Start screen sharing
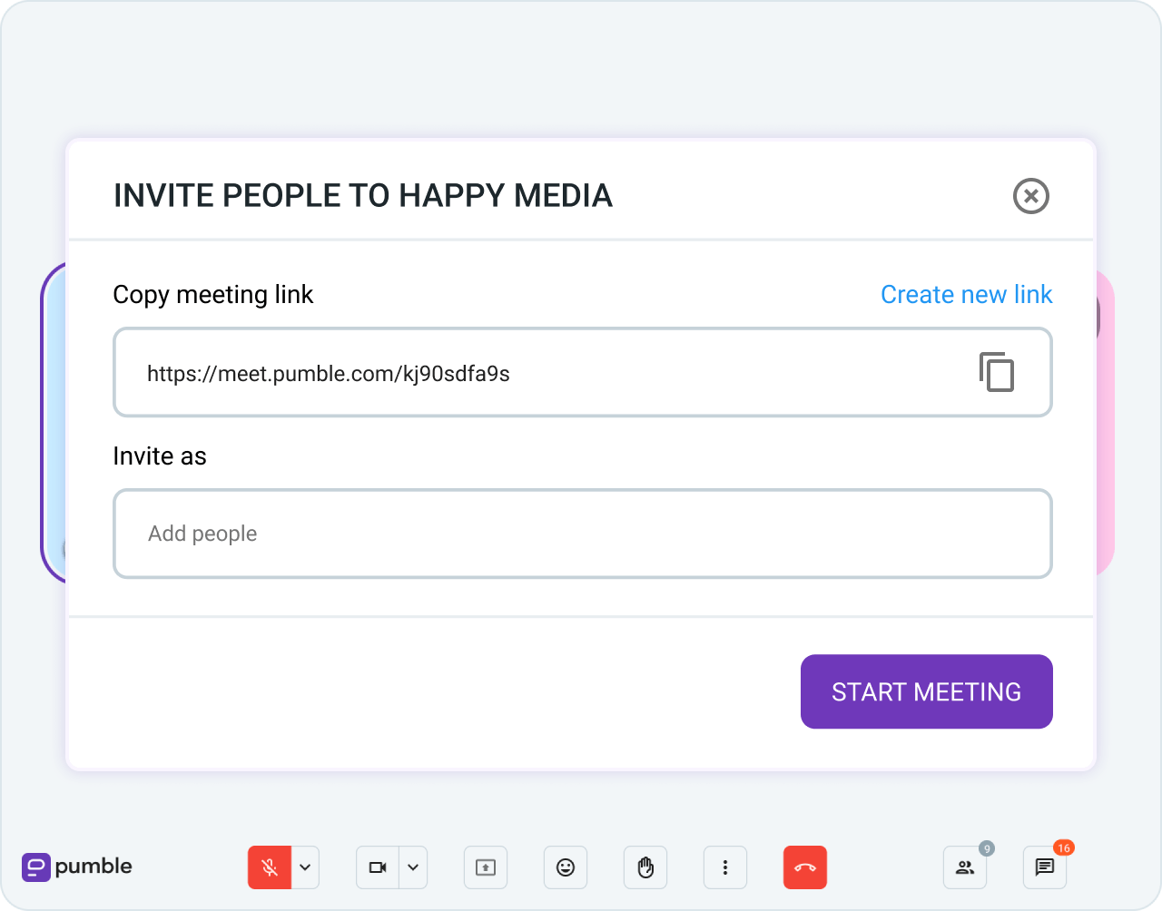Viewport: 1162px width, 911px height. point(486,867)
